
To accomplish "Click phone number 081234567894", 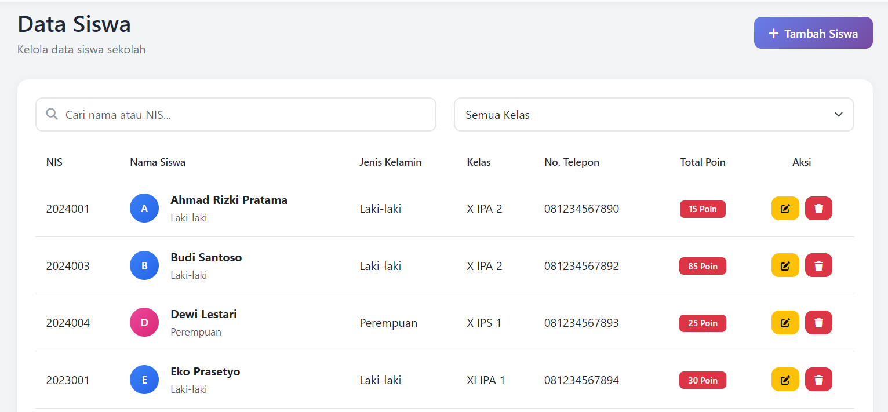I will click(x=581, y=380).
